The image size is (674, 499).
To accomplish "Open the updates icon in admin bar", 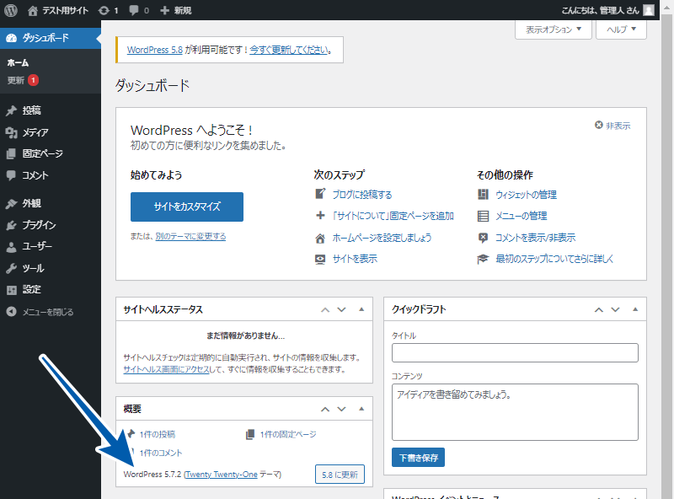I will (x=104, y=10).
